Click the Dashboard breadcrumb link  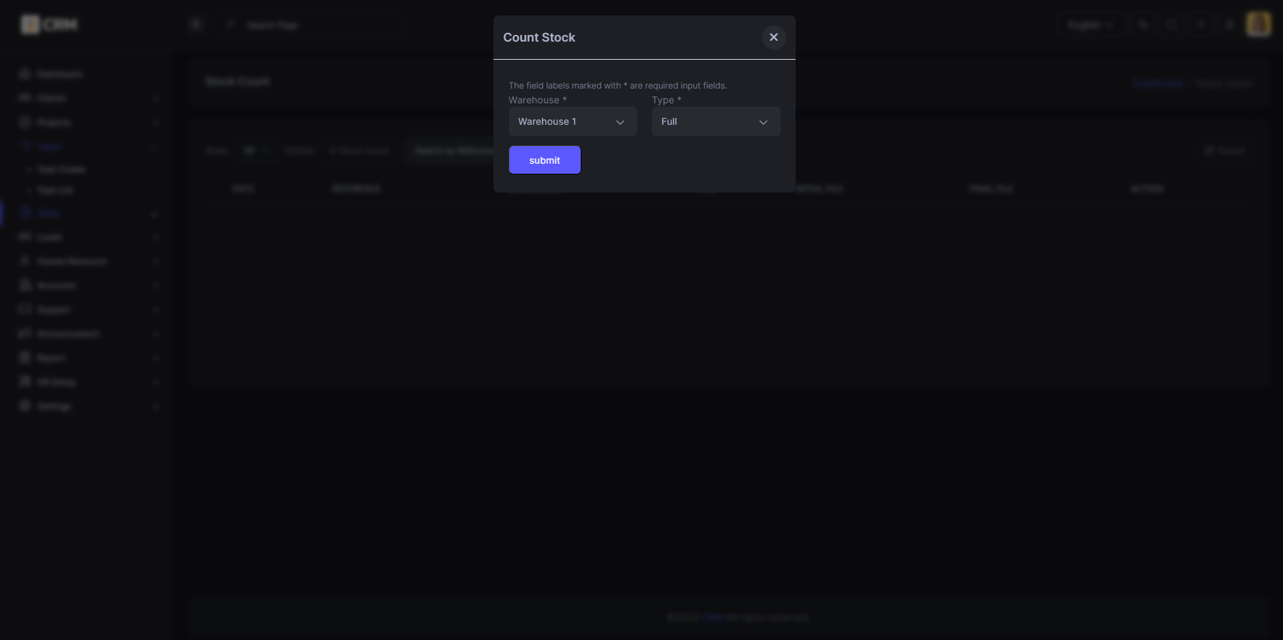click(1157, 83)
